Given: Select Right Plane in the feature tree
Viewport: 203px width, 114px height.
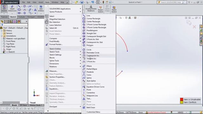Looking at the screenshot, I should pos(10,47).
